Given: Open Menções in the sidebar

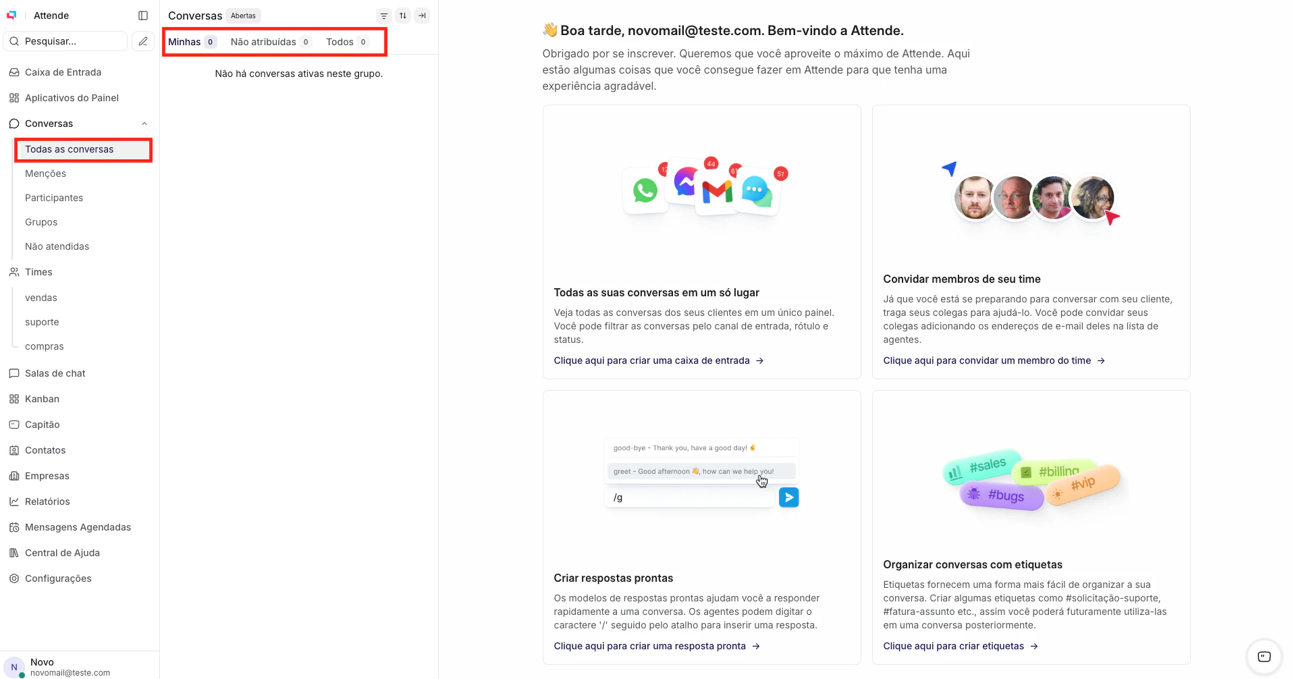Looking at the screenshot, I should click(x=45, y=173).
